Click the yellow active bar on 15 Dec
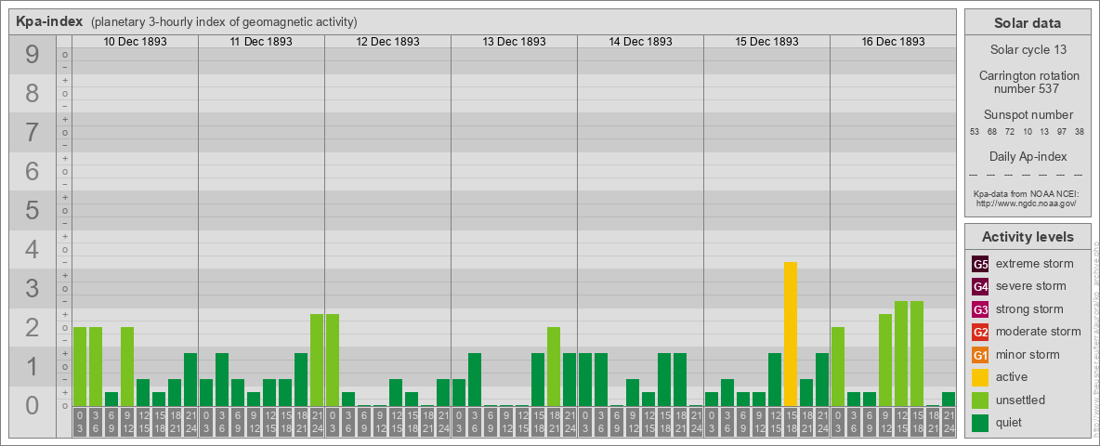 coord(791,334)
